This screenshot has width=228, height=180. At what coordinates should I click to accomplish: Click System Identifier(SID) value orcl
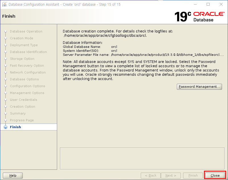(114, 51)
